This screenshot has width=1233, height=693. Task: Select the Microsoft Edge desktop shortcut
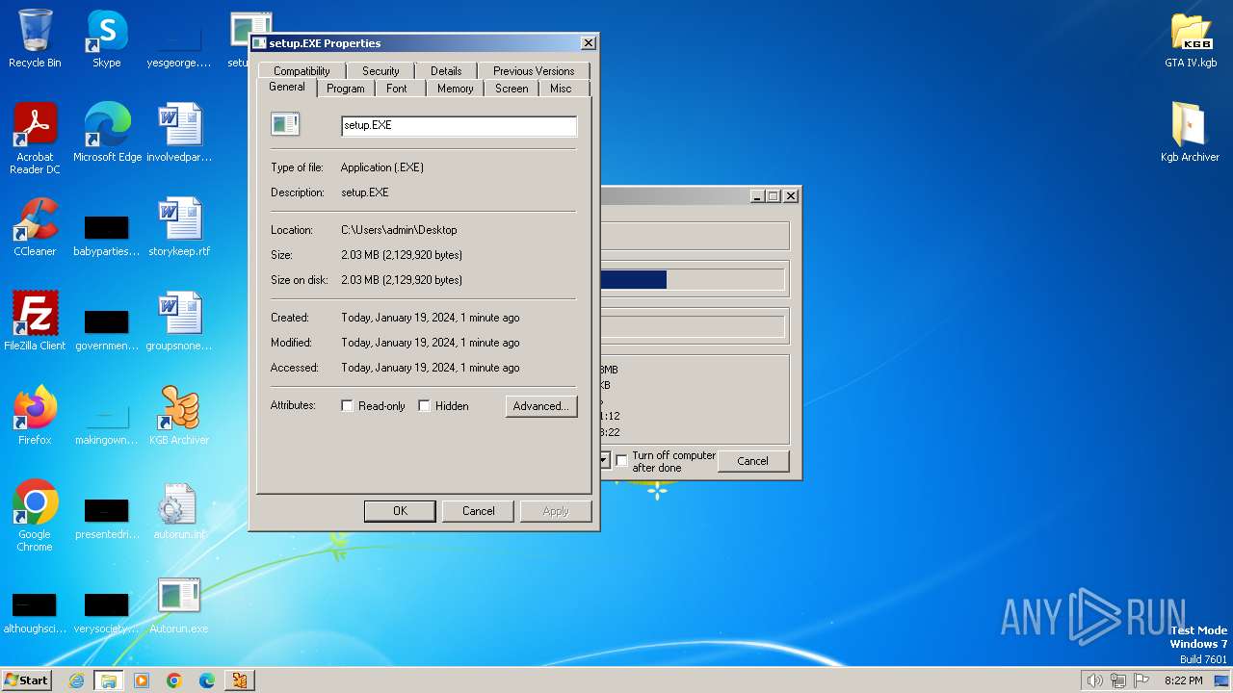click(107, 133)
